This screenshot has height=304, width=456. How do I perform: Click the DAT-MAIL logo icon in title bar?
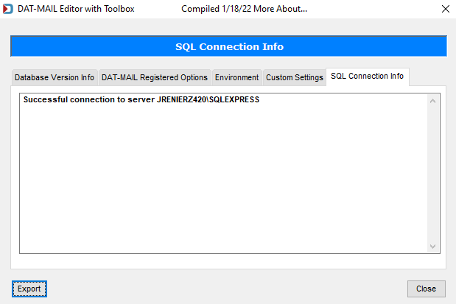point(8,9)
